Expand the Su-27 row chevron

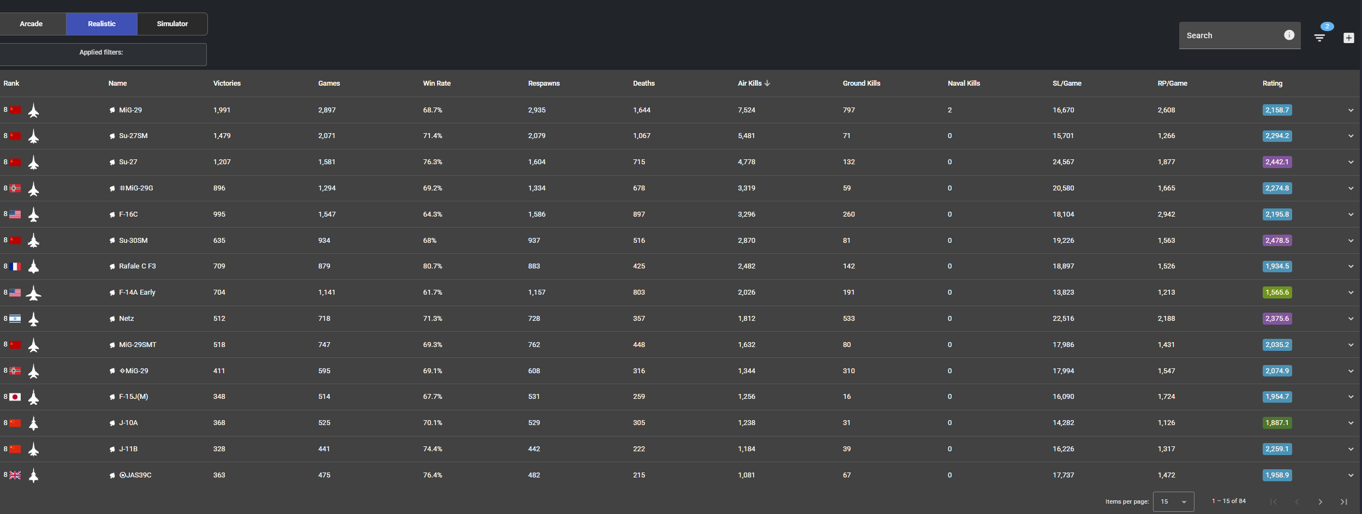[1351, 162]
